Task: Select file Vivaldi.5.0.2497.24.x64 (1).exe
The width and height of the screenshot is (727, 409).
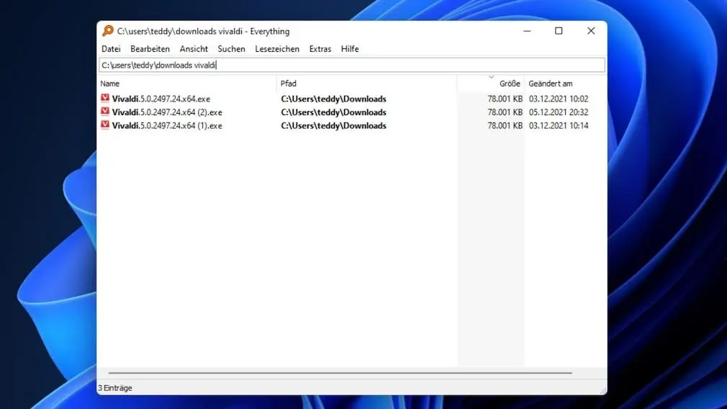Action: pyautogui.click(x=167, y=126)
